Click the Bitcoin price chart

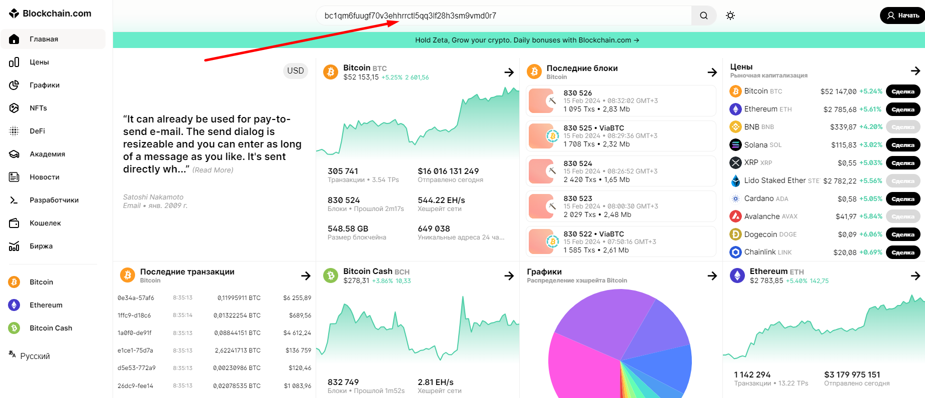click(x=418, y=122)
